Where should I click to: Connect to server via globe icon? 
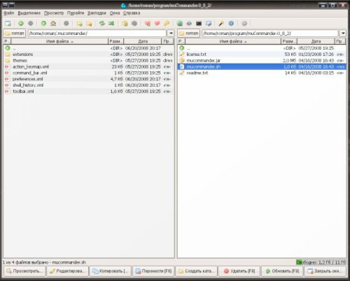(x=180, y=23)
